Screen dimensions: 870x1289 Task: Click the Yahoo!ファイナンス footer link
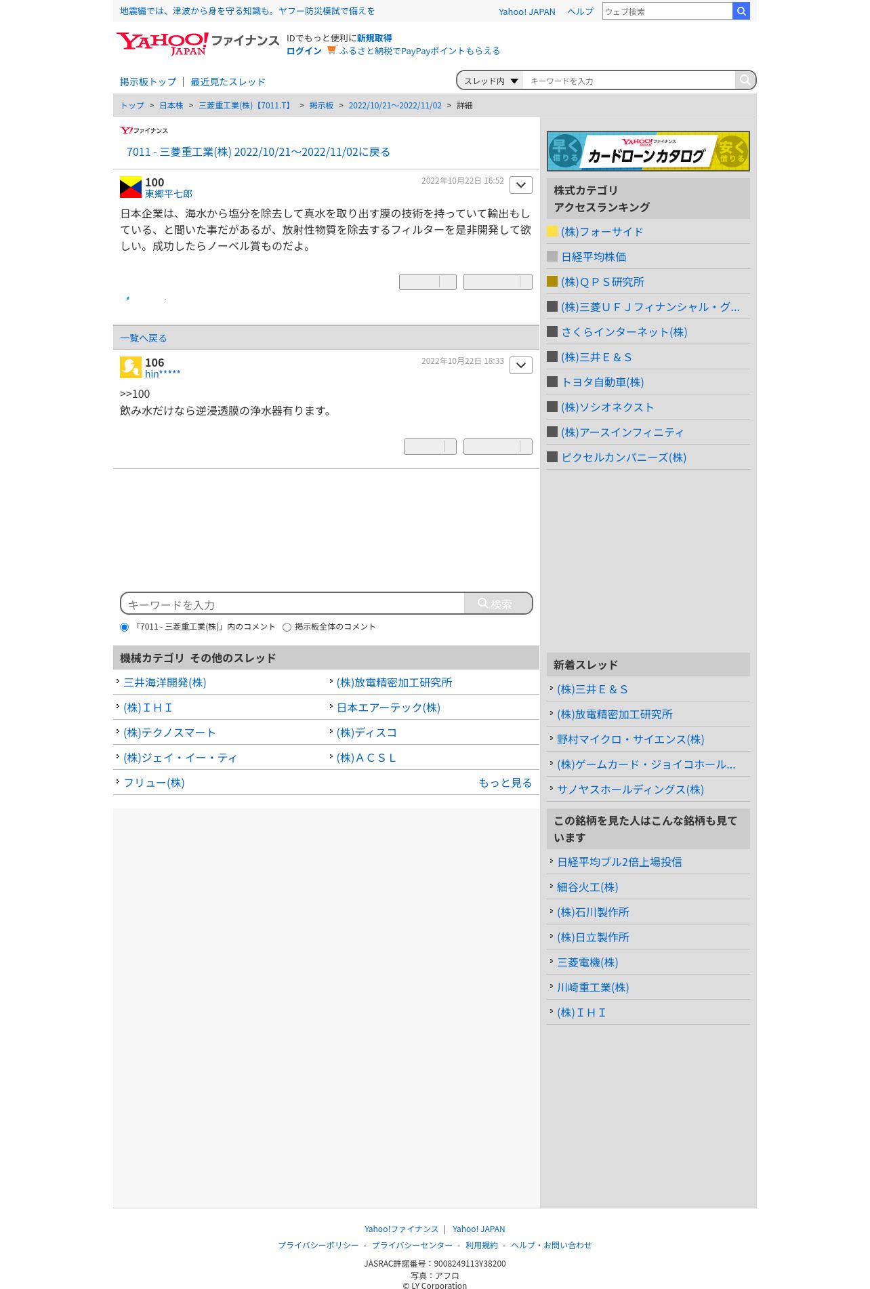[401, 1229]
